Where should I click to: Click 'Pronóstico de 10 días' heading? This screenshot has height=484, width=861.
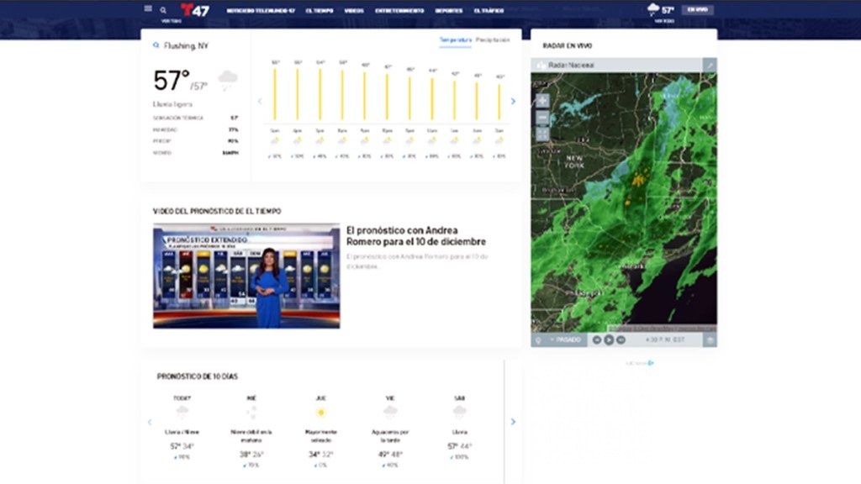pyautogui.click(x=197, y=376)
